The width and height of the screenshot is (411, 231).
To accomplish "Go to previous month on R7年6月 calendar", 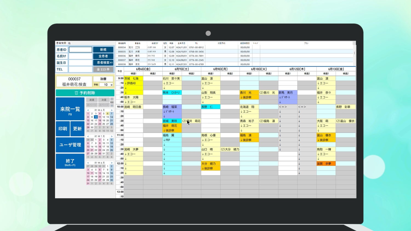I will click(x=88, y=110).
